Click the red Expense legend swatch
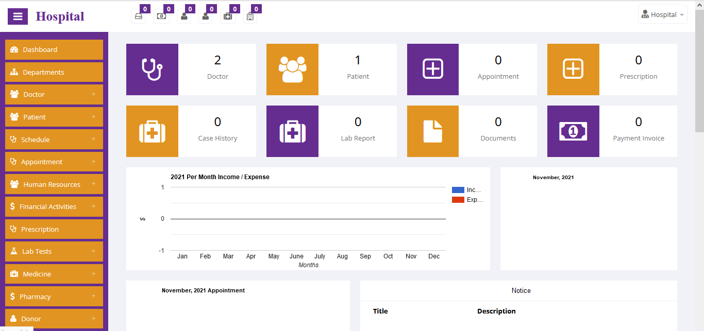Screen dimensions: 704x331 tap(458, 200)
